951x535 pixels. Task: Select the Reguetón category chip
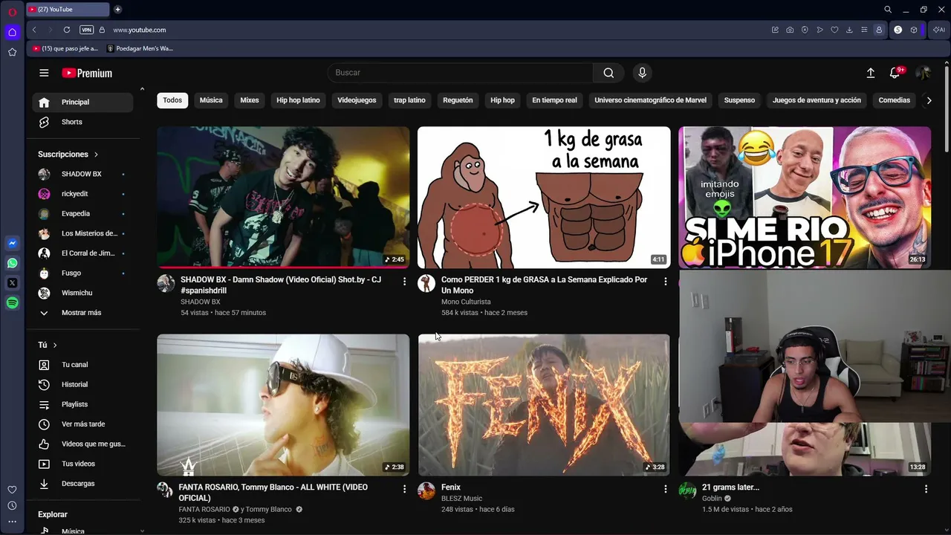click(458, 100)
